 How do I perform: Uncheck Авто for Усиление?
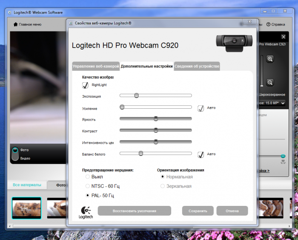pos(201,108)
